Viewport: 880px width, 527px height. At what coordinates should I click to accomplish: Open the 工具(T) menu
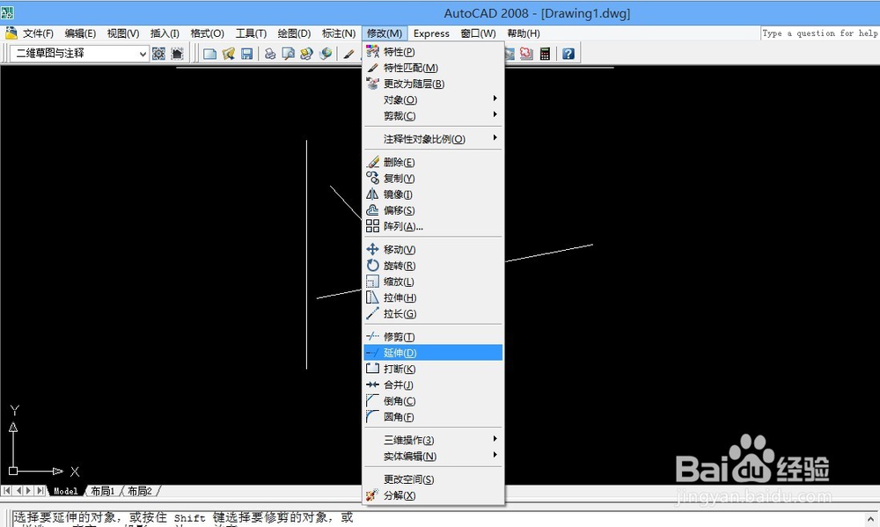[251, 33]
